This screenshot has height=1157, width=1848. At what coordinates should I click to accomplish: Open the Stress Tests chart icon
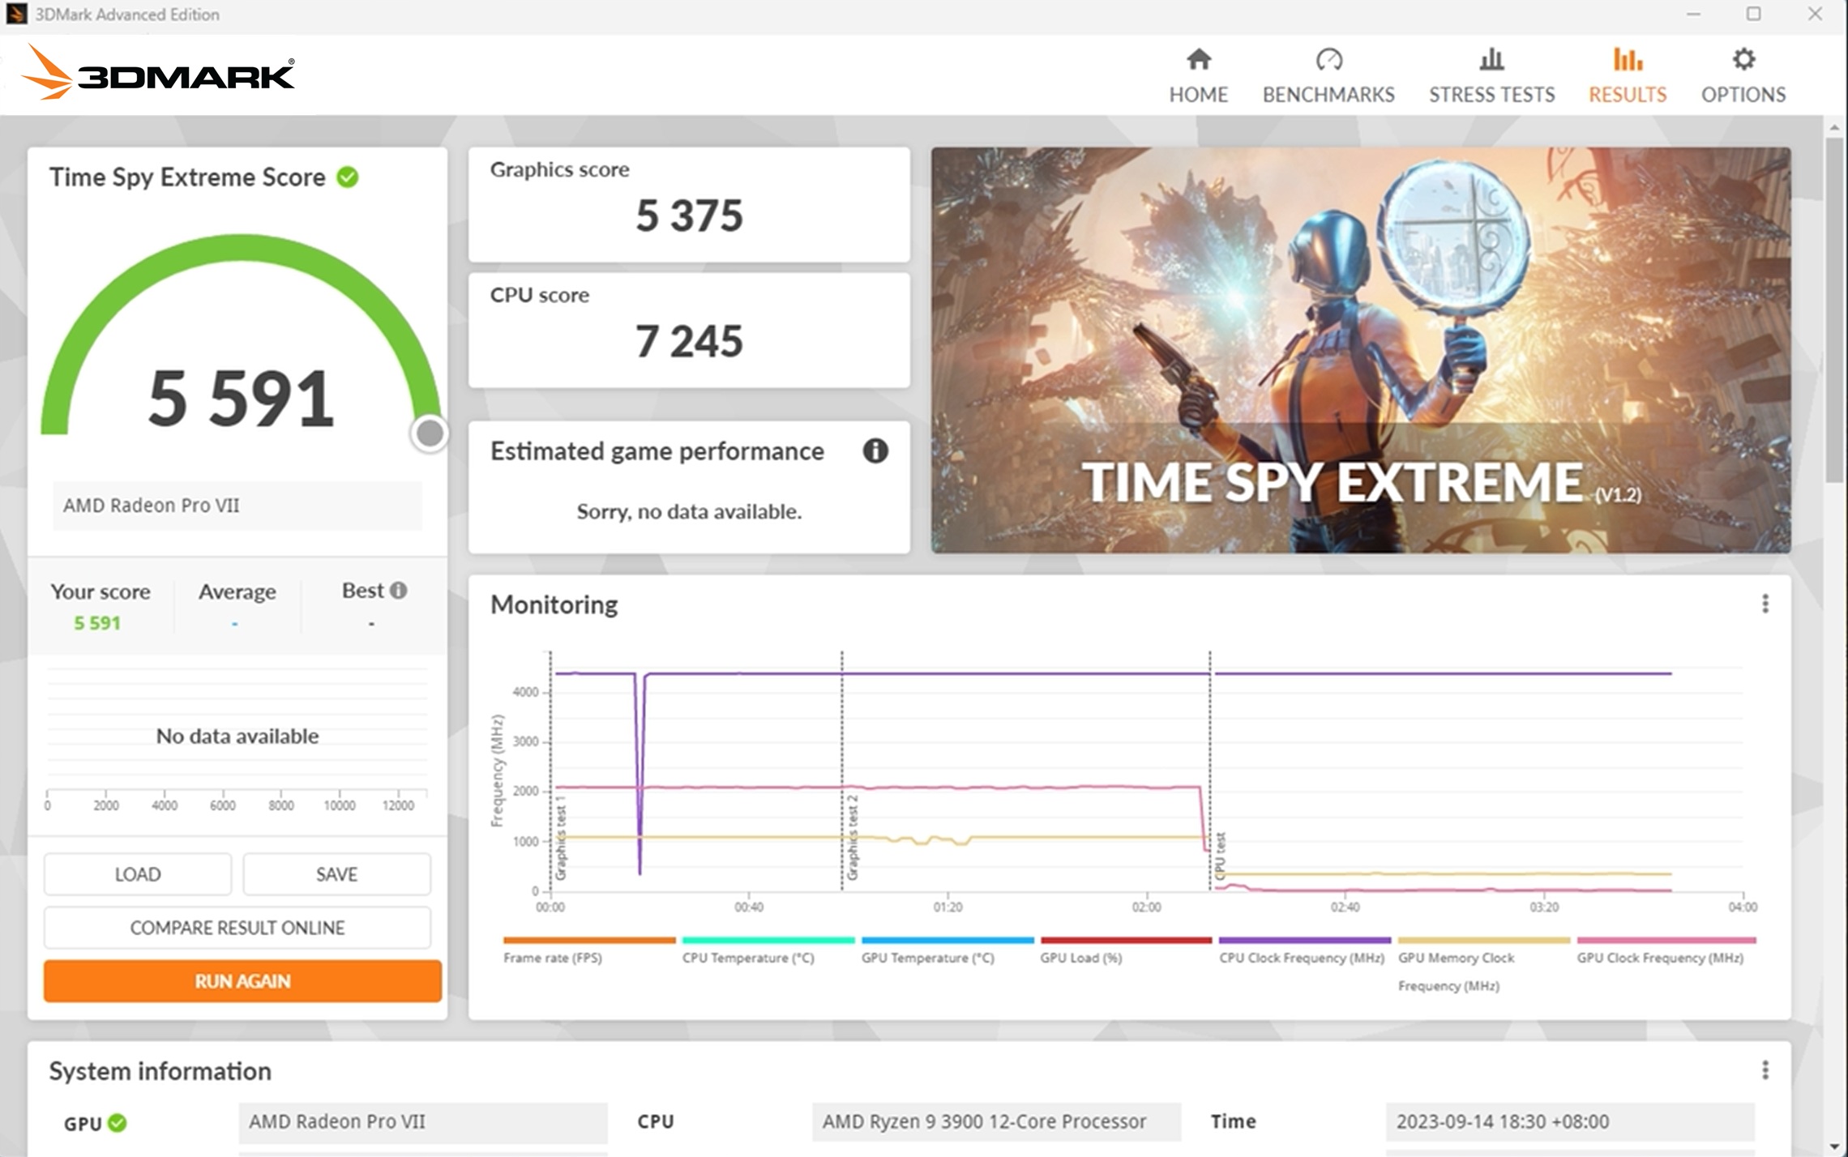[x=1491, y=59]
